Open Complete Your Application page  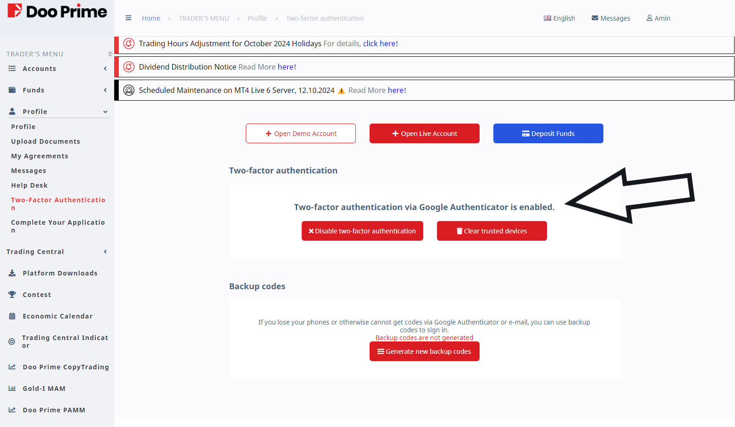coord(58,226)
